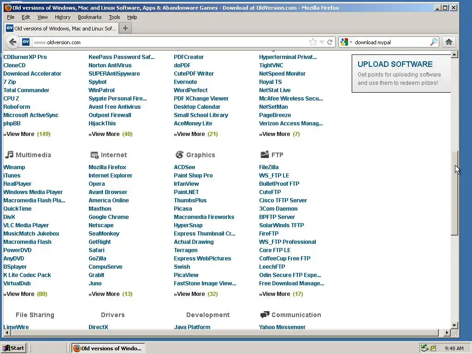The image size is (472, 354).
Task: Click the Development category heading
Action: (x=208, y=315)
